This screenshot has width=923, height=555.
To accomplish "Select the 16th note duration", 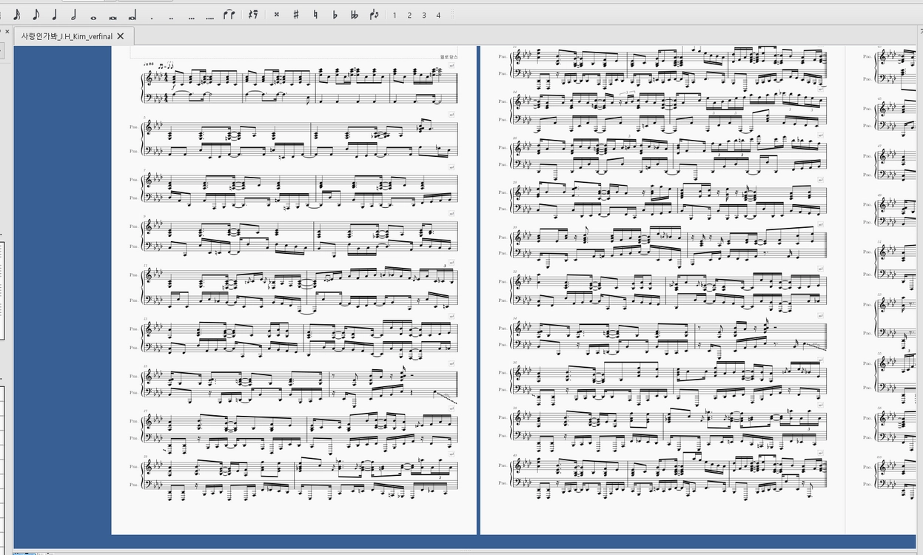I will tap(16, 15).
